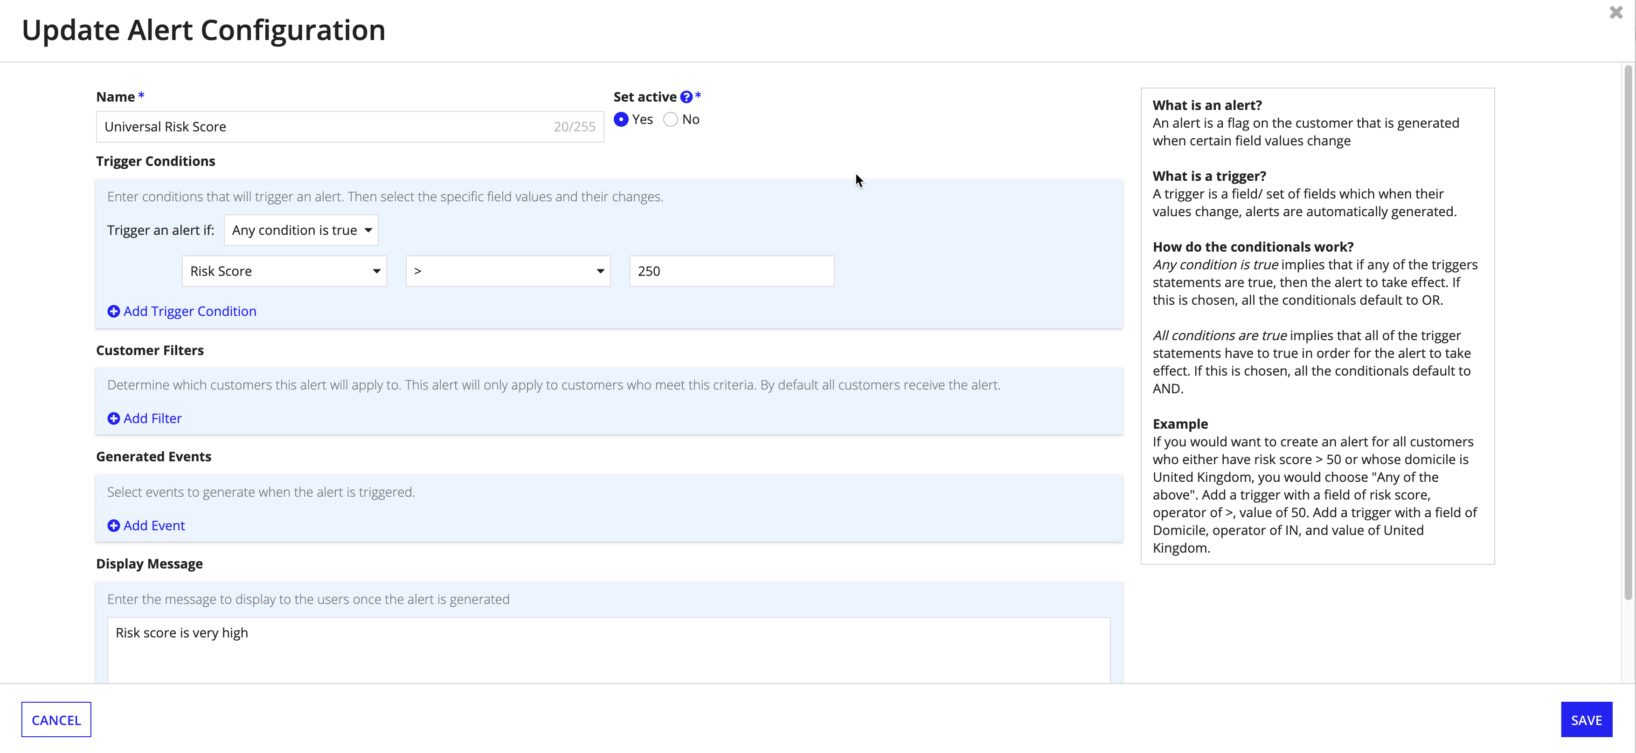Screen dimensions: 1636x753
Task: Click the Generated Events section heading
Action: (154, 457)
